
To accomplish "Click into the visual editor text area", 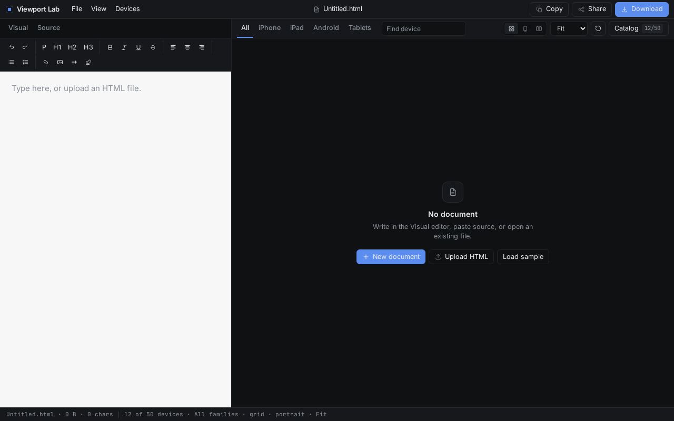I will tap(115, 239).
